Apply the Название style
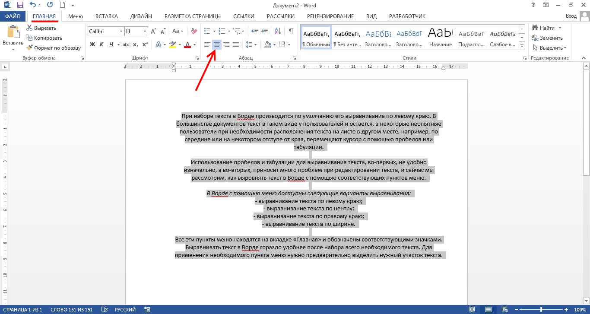This screenshot has width=590, height=314. (x=441, y=38)
